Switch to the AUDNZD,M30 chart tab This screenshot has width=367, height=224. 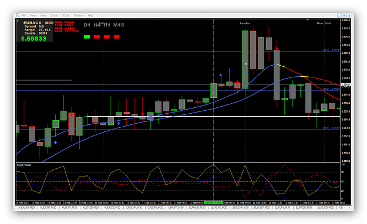(x=90, y=208)
